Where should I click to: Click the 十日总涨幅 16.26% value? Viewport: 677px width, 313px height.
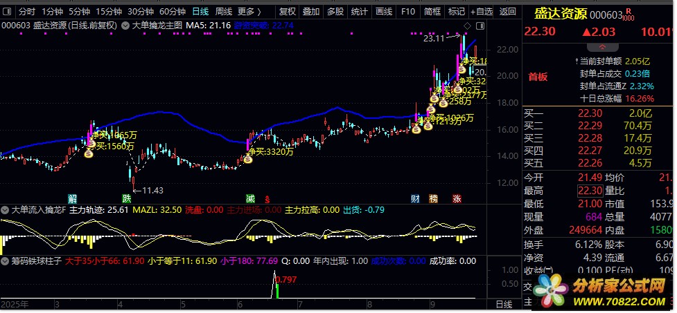pos(640,99)
